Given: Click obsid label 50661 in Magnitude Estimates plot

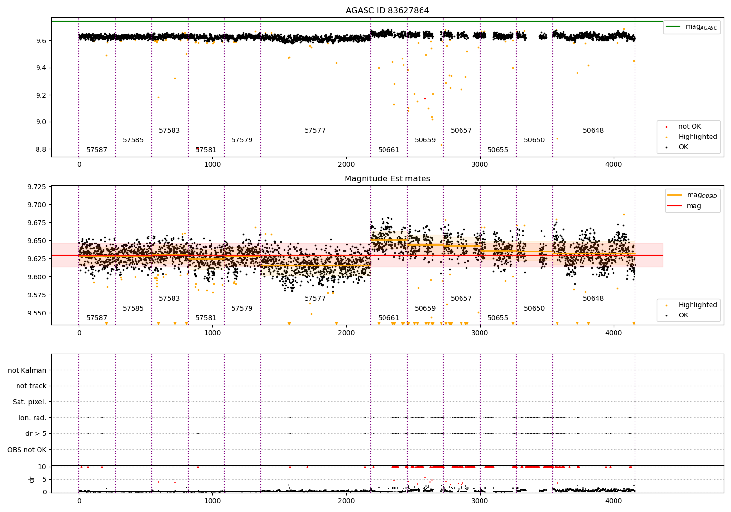Looking at the screenshot, I should tap(388, 318).
